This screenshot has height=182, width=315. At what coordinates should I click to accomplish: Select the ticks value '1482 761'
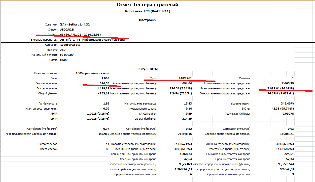(185, 78)
